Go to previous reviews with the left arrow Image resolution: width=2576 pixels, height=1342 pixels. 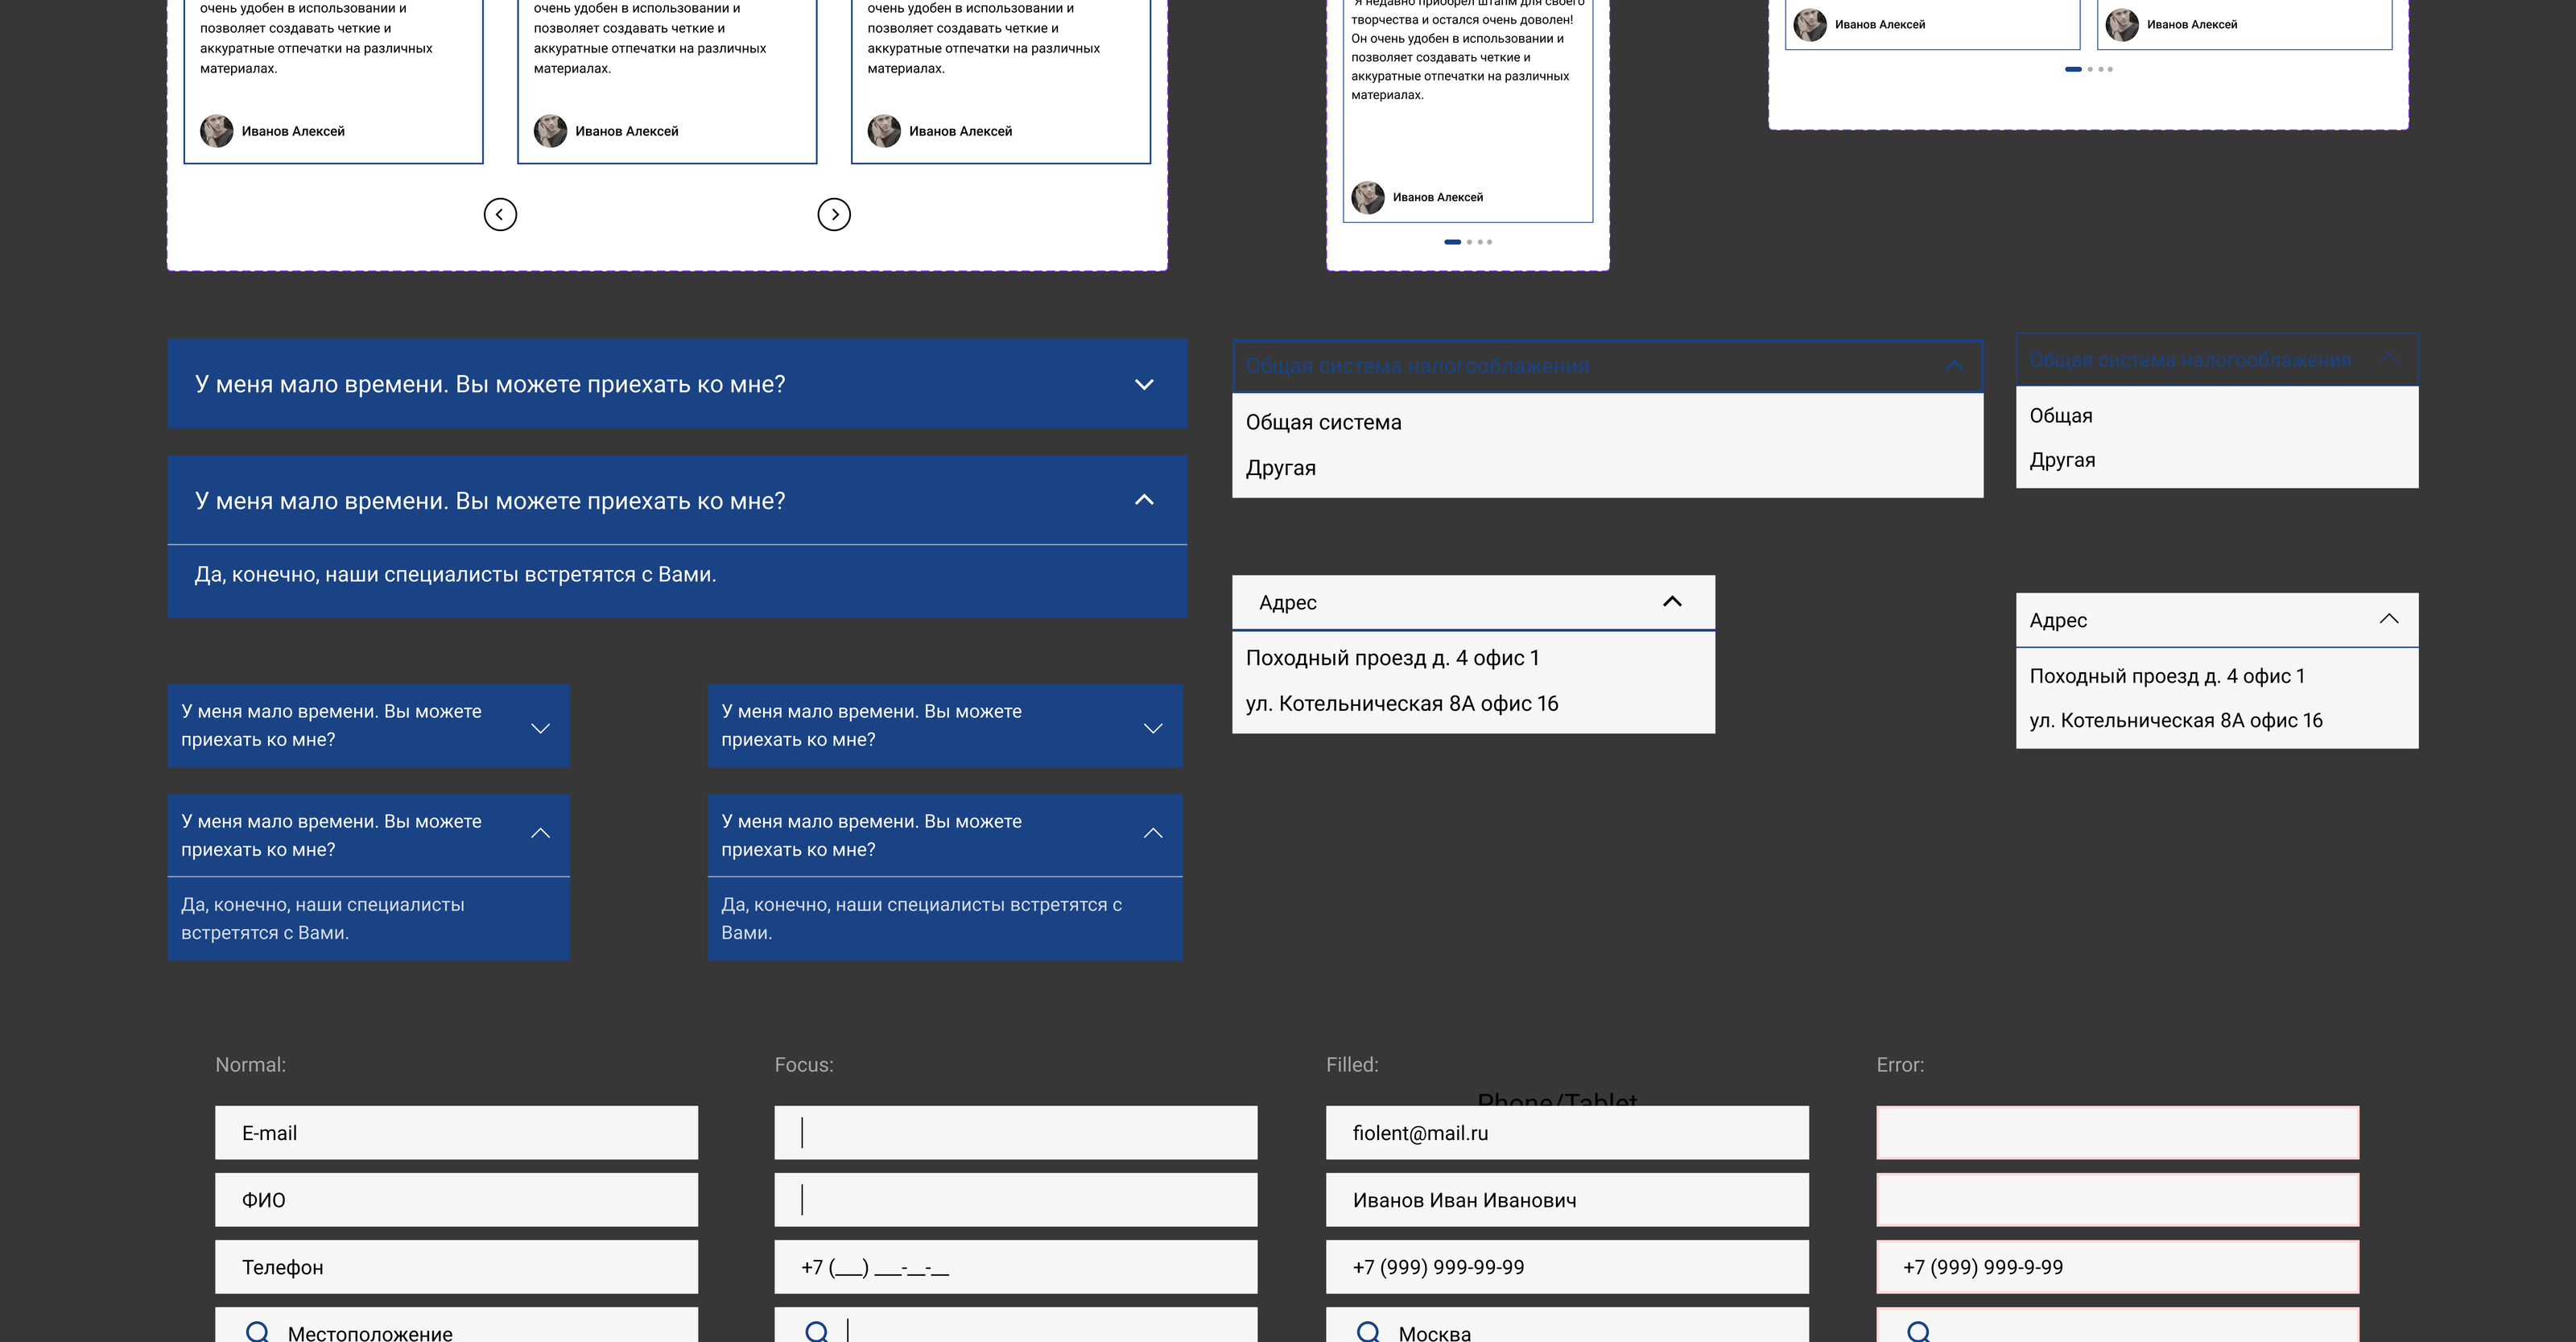[x=500, y=214]
